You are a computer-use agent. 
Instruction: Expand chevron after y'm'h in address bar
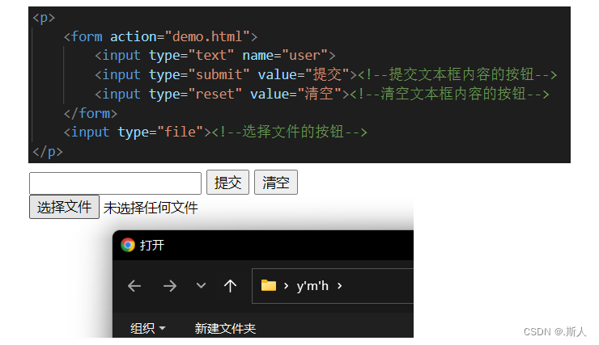click(340, 285)
